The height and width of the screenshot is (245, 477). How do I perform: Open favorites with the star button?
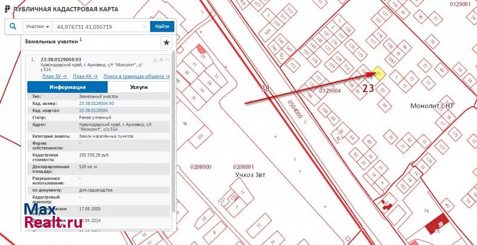click(x=166, y=42)
